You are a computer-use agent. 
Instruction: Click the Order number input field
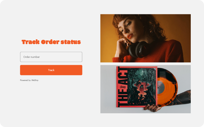(51, 57)
